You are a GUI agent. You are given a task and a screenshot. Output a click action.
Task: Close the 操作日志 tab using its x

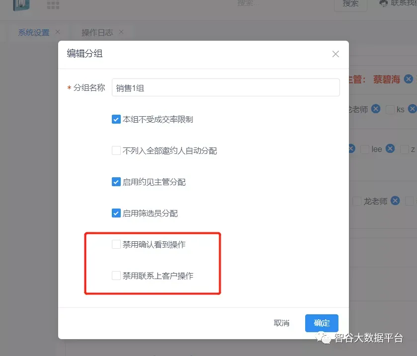(121, 32)
